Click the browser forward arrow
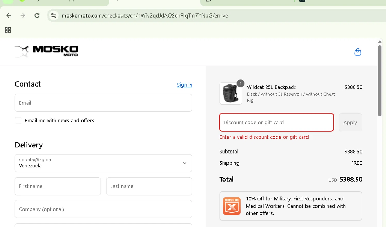 23,15
